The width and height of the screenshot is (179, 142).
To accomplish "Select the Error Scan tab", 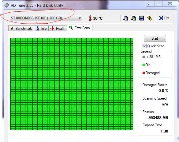I will pyautogui.click(x=80, y=28).
